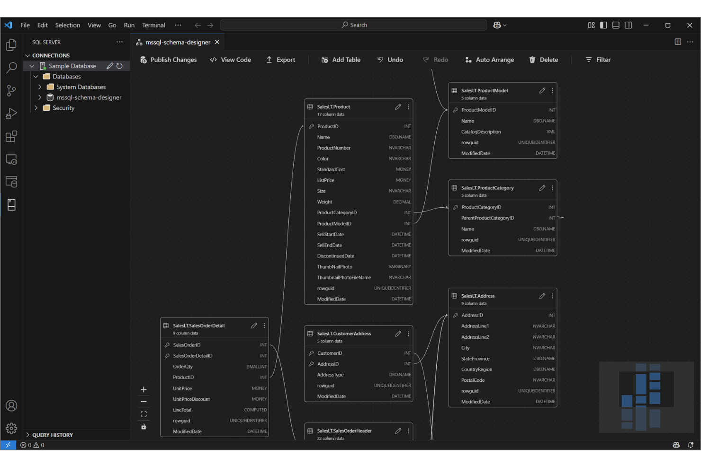This screenshot has width=701, height=467.
Task: Toggle the bottom panel layout
Action: [x=616, y=25]
